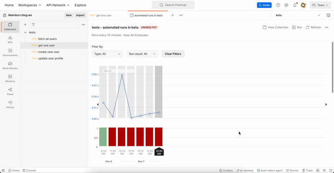Open the settings gear icon
The width and height of the screenshot is (334, 173).
coord(286,5)
